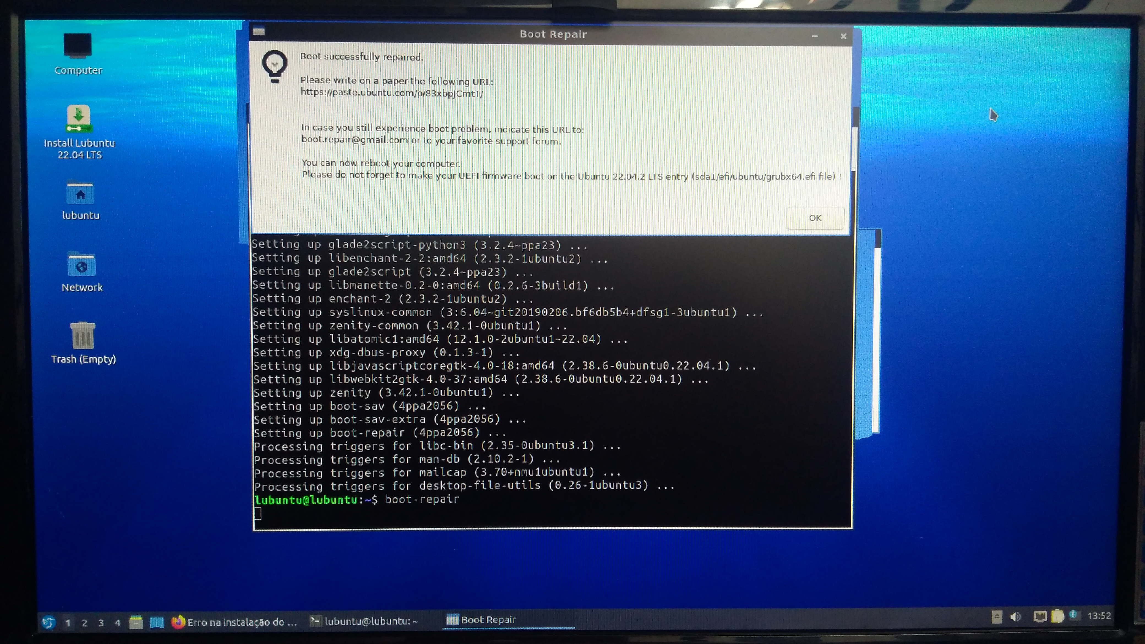Minimize the Boot Repair window
1145x644 pixels.
click(815, 36)
